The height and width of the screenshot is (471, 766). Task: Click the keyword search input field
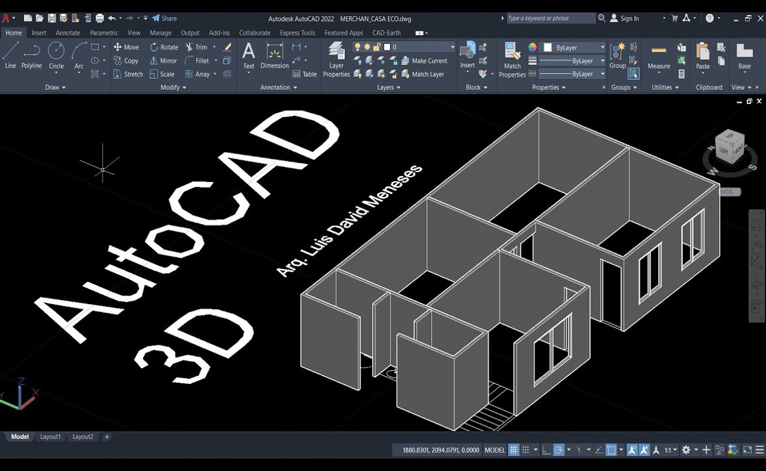point(550,18)
